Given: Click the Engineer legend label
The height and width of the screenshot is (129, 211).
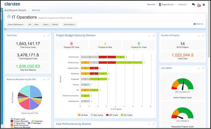Looking at the screenshot, I should point(39,121).
